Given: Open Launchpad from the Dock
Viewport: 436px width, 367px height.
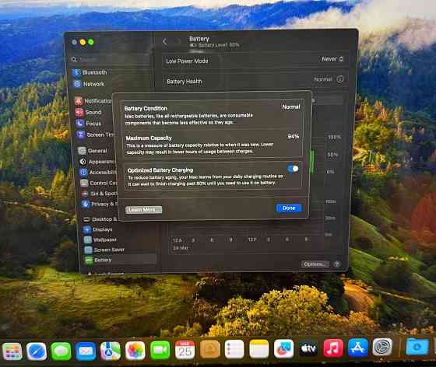Looking at the screenshot, I should click(12, 351).
